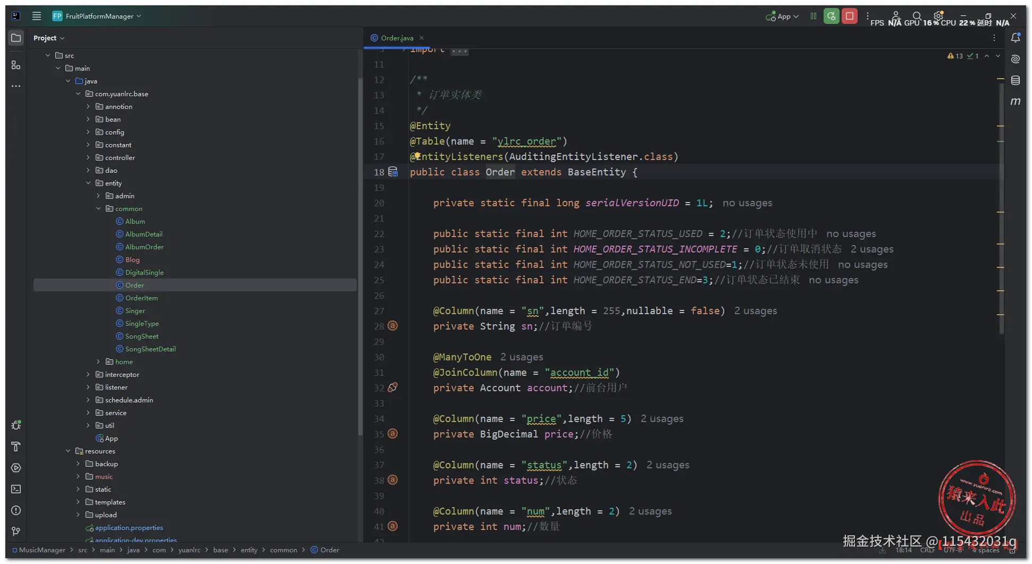Click the common breadcrumb
This screenshot has height=564, width=1032.
click(x=283, y=550)
